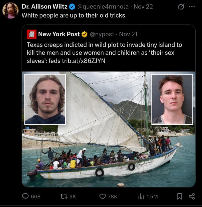Click the New York Post logo avatar
The width and height of the screenshot is (202, 207).
coord(32,34)
